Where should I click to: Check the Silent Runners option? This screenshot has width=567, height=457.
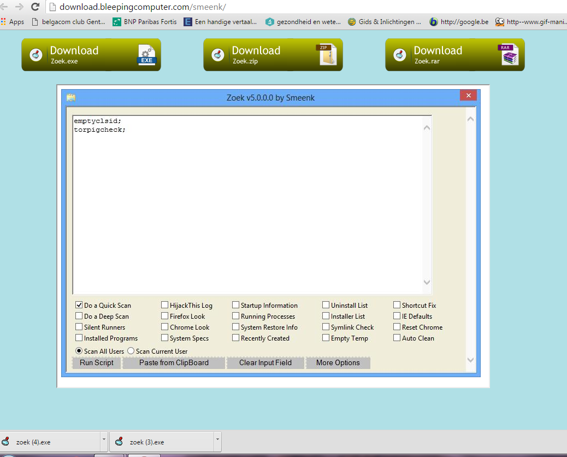[x=79, y=327]
